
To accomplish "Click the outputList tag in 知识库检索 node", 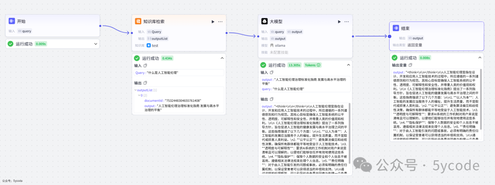I will pos(157,39).
